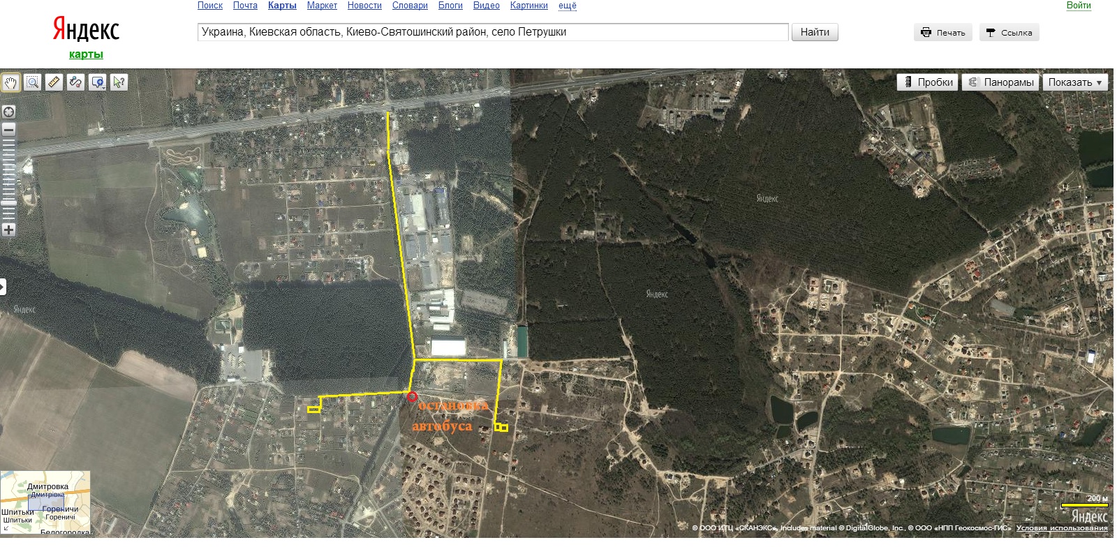Focus the address search field
Image resolution: width=1117 pixels, height=547 pixels.
tap(493, 32)
